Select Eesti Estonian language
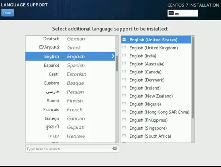 click(70, 74)
